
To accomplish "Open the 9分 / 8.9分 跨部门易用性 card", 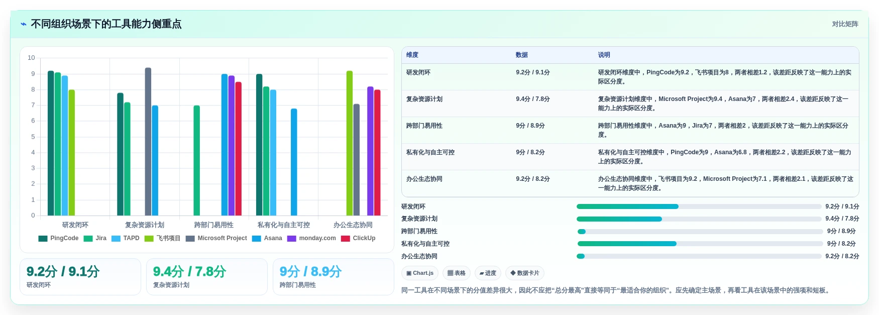I will (x=334, y=277).
